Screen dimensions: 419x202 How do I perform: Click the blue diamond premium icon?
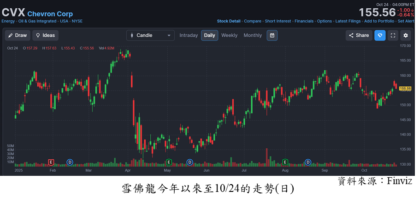tap(380, 35)
